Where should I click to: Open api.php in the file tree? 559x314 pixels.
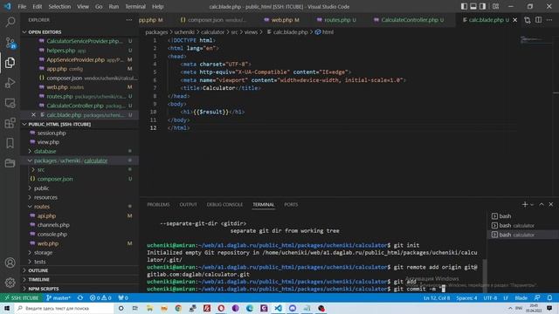click(46, 215)
